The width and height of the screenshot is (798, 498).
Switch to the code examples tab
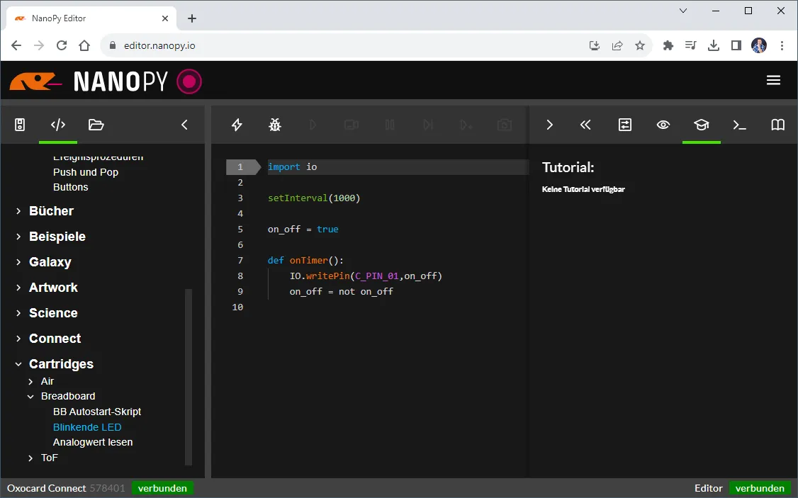pos(58,125)
